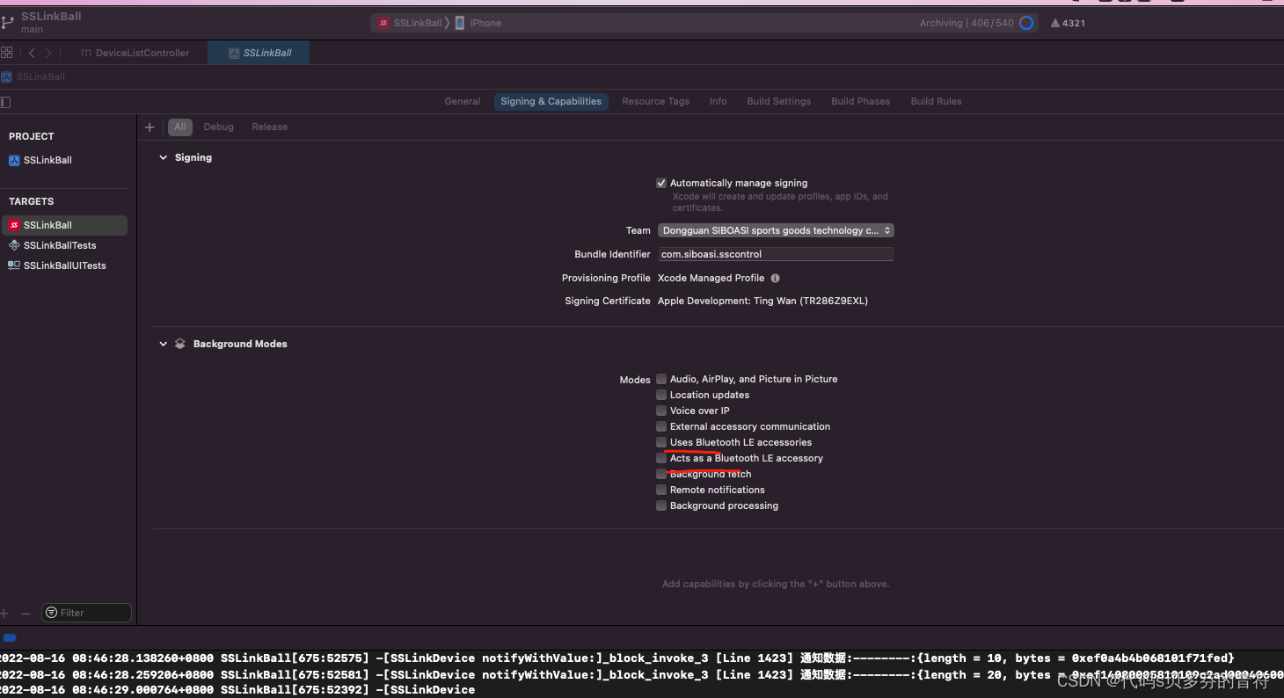
Task: Enable Remote notifications mode
Action: [x=661, y=490]
